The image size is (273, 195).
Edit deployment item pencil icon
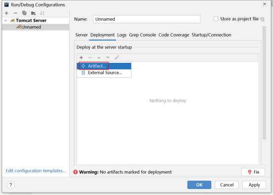117,57
